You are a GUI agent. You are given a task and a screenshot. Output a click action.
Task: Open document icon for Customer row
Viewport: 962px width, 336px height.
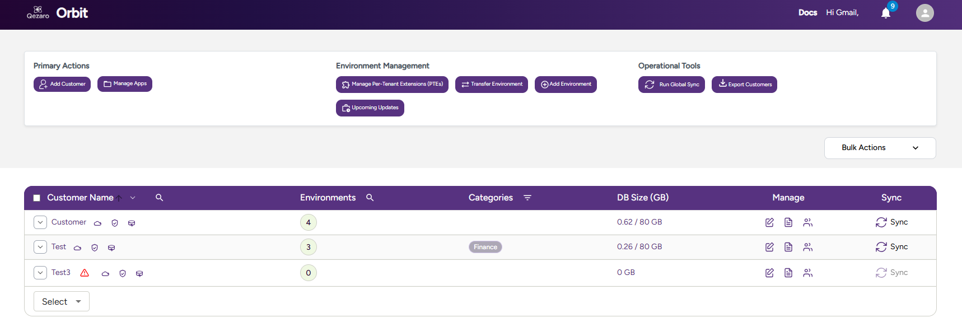(x=788, y=222)
